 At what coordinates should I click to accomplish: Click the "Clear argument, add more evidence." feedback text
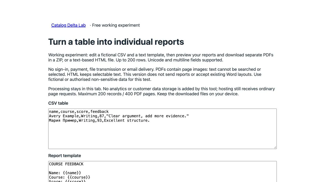coord(149,116)
